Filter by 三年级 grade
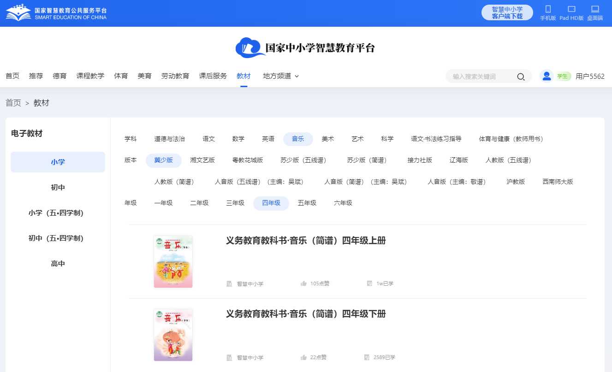The width and height of the screenshot is (612, 372). point(235,203)
